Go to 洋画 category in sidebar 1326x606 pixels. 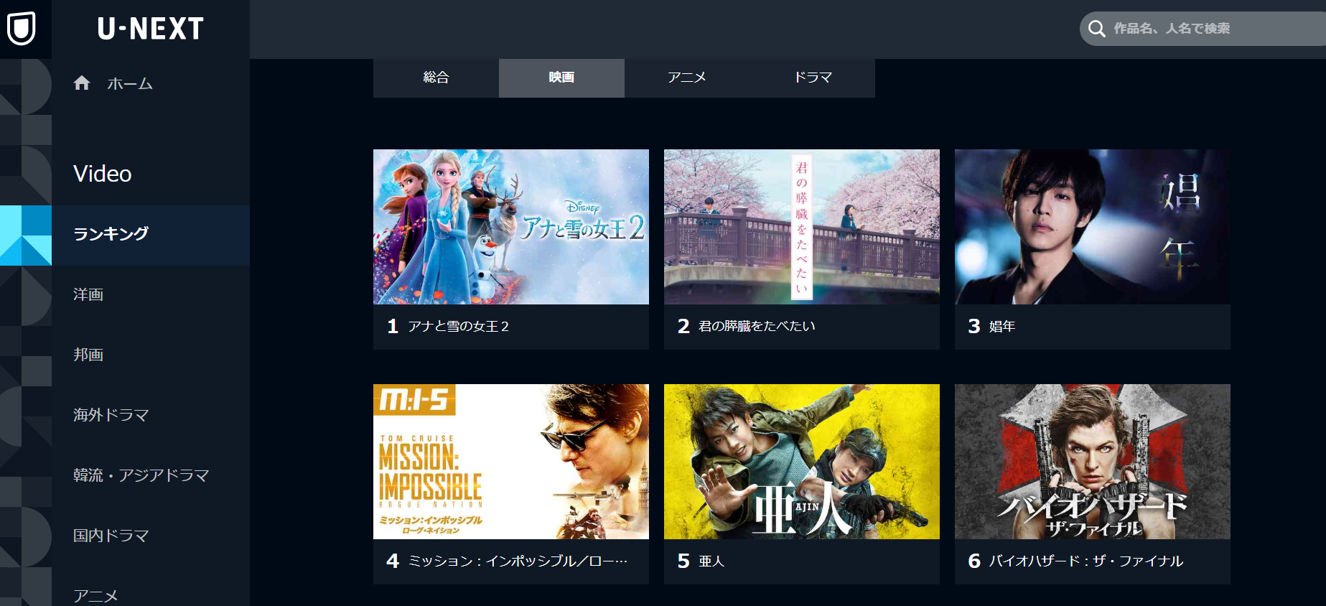point(151,295)
